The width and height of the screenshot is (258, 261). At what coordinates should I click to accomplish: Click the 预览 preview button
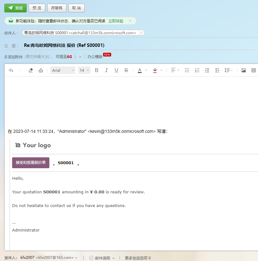point(37,8)
